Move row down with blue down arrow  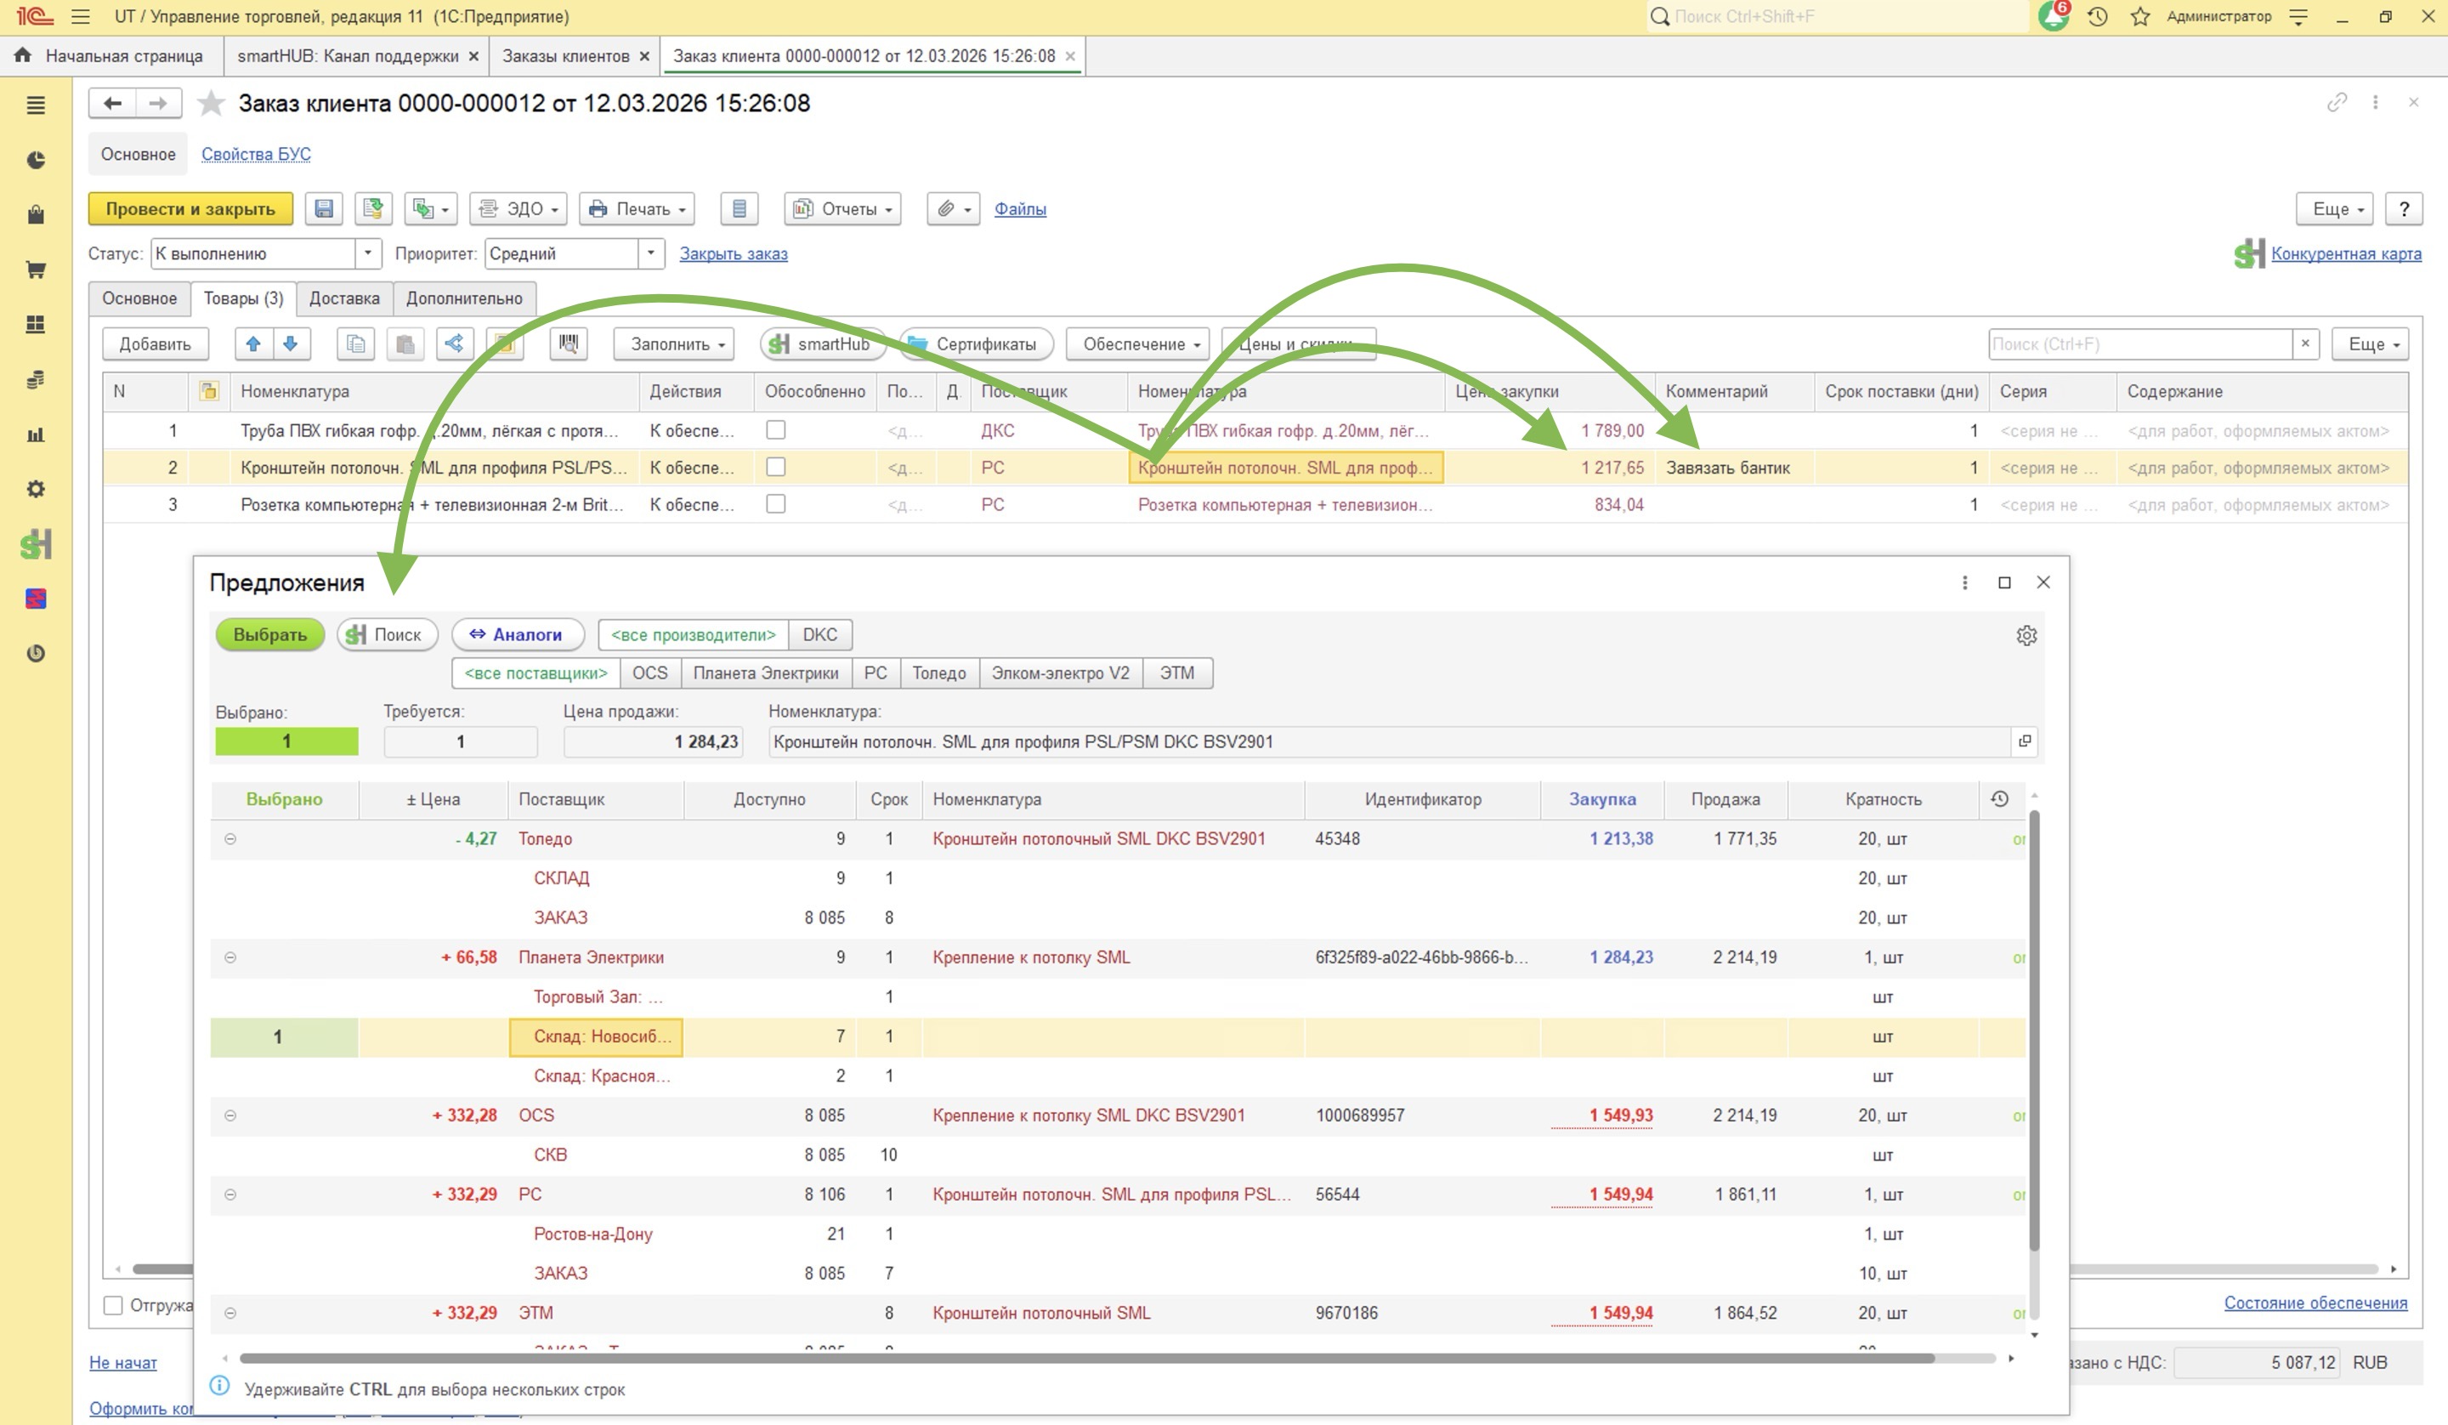[x=291, y=344]
